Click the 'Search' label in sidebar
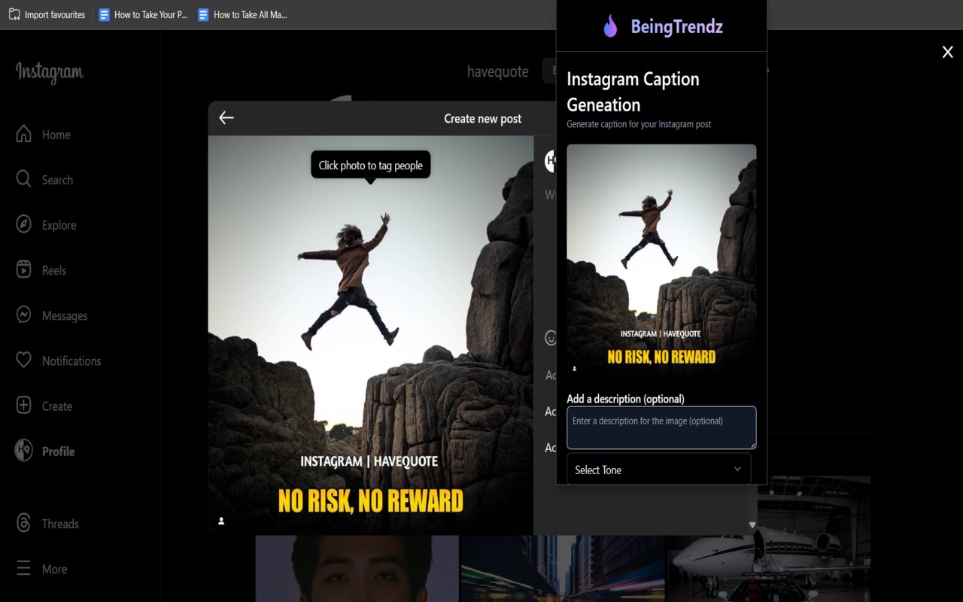 57,180
